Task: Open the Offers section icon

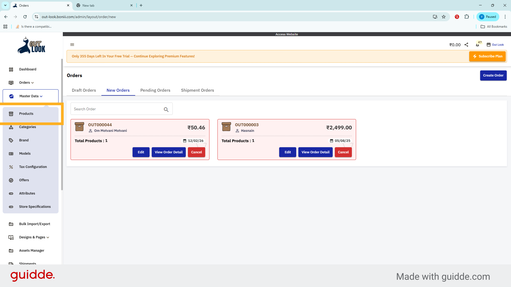Action: coord(11,180)
